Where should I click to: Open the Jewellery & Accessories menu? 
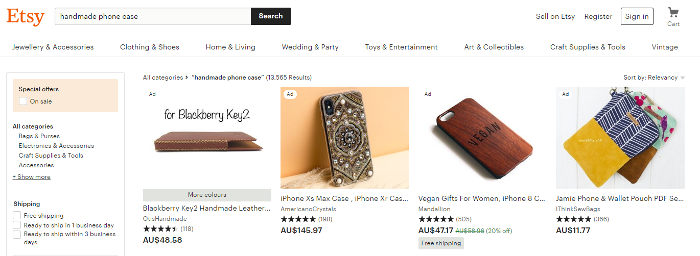(x=53, y=47)
